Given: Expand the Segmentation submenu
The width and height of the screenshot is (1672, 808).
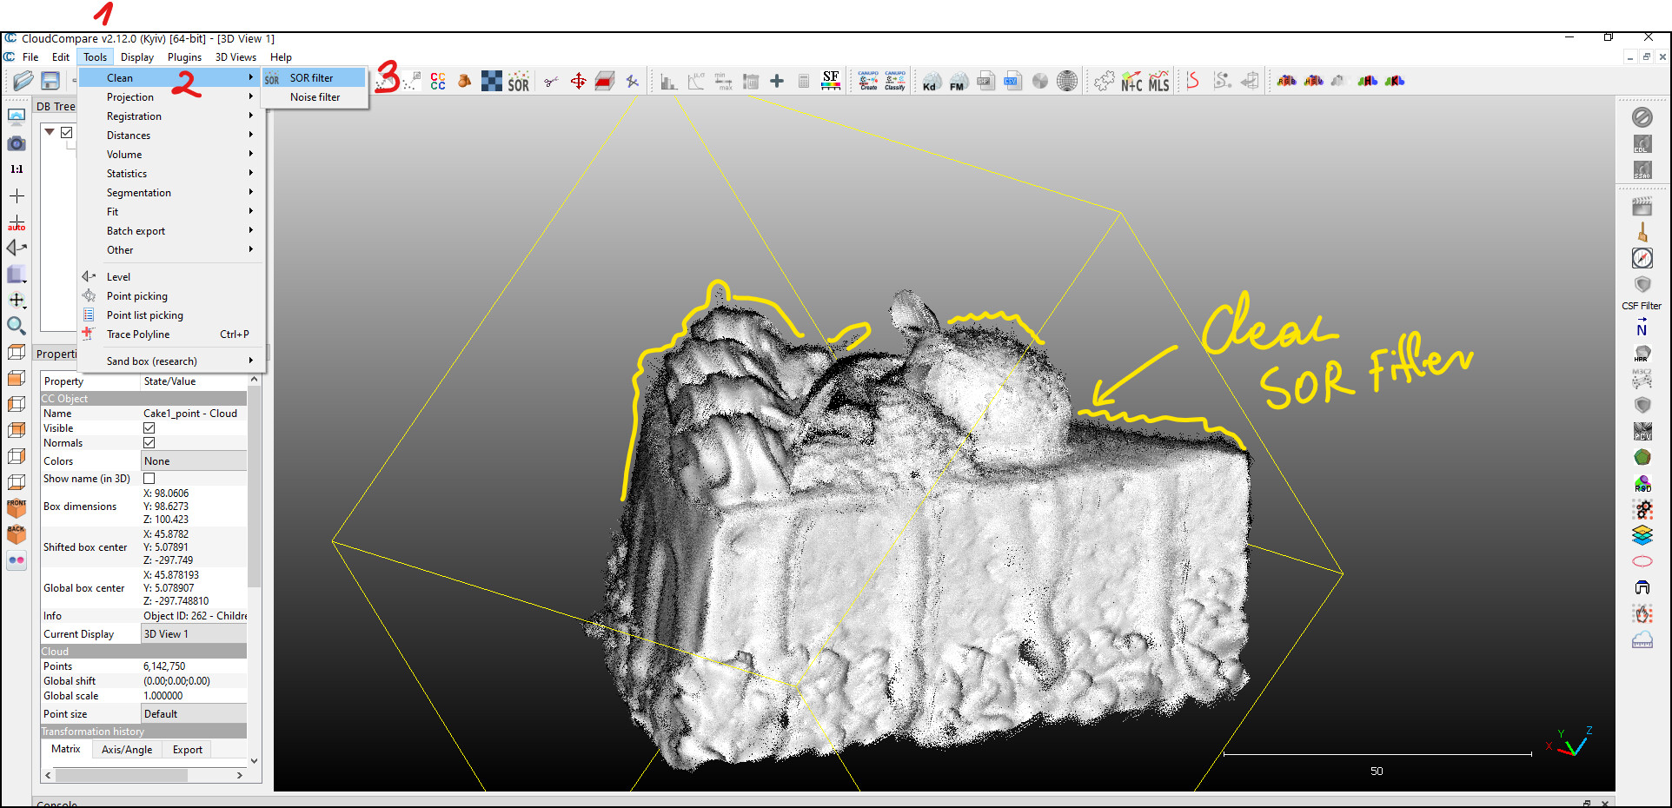Looking at the screenshot, I should pos(171,193).
